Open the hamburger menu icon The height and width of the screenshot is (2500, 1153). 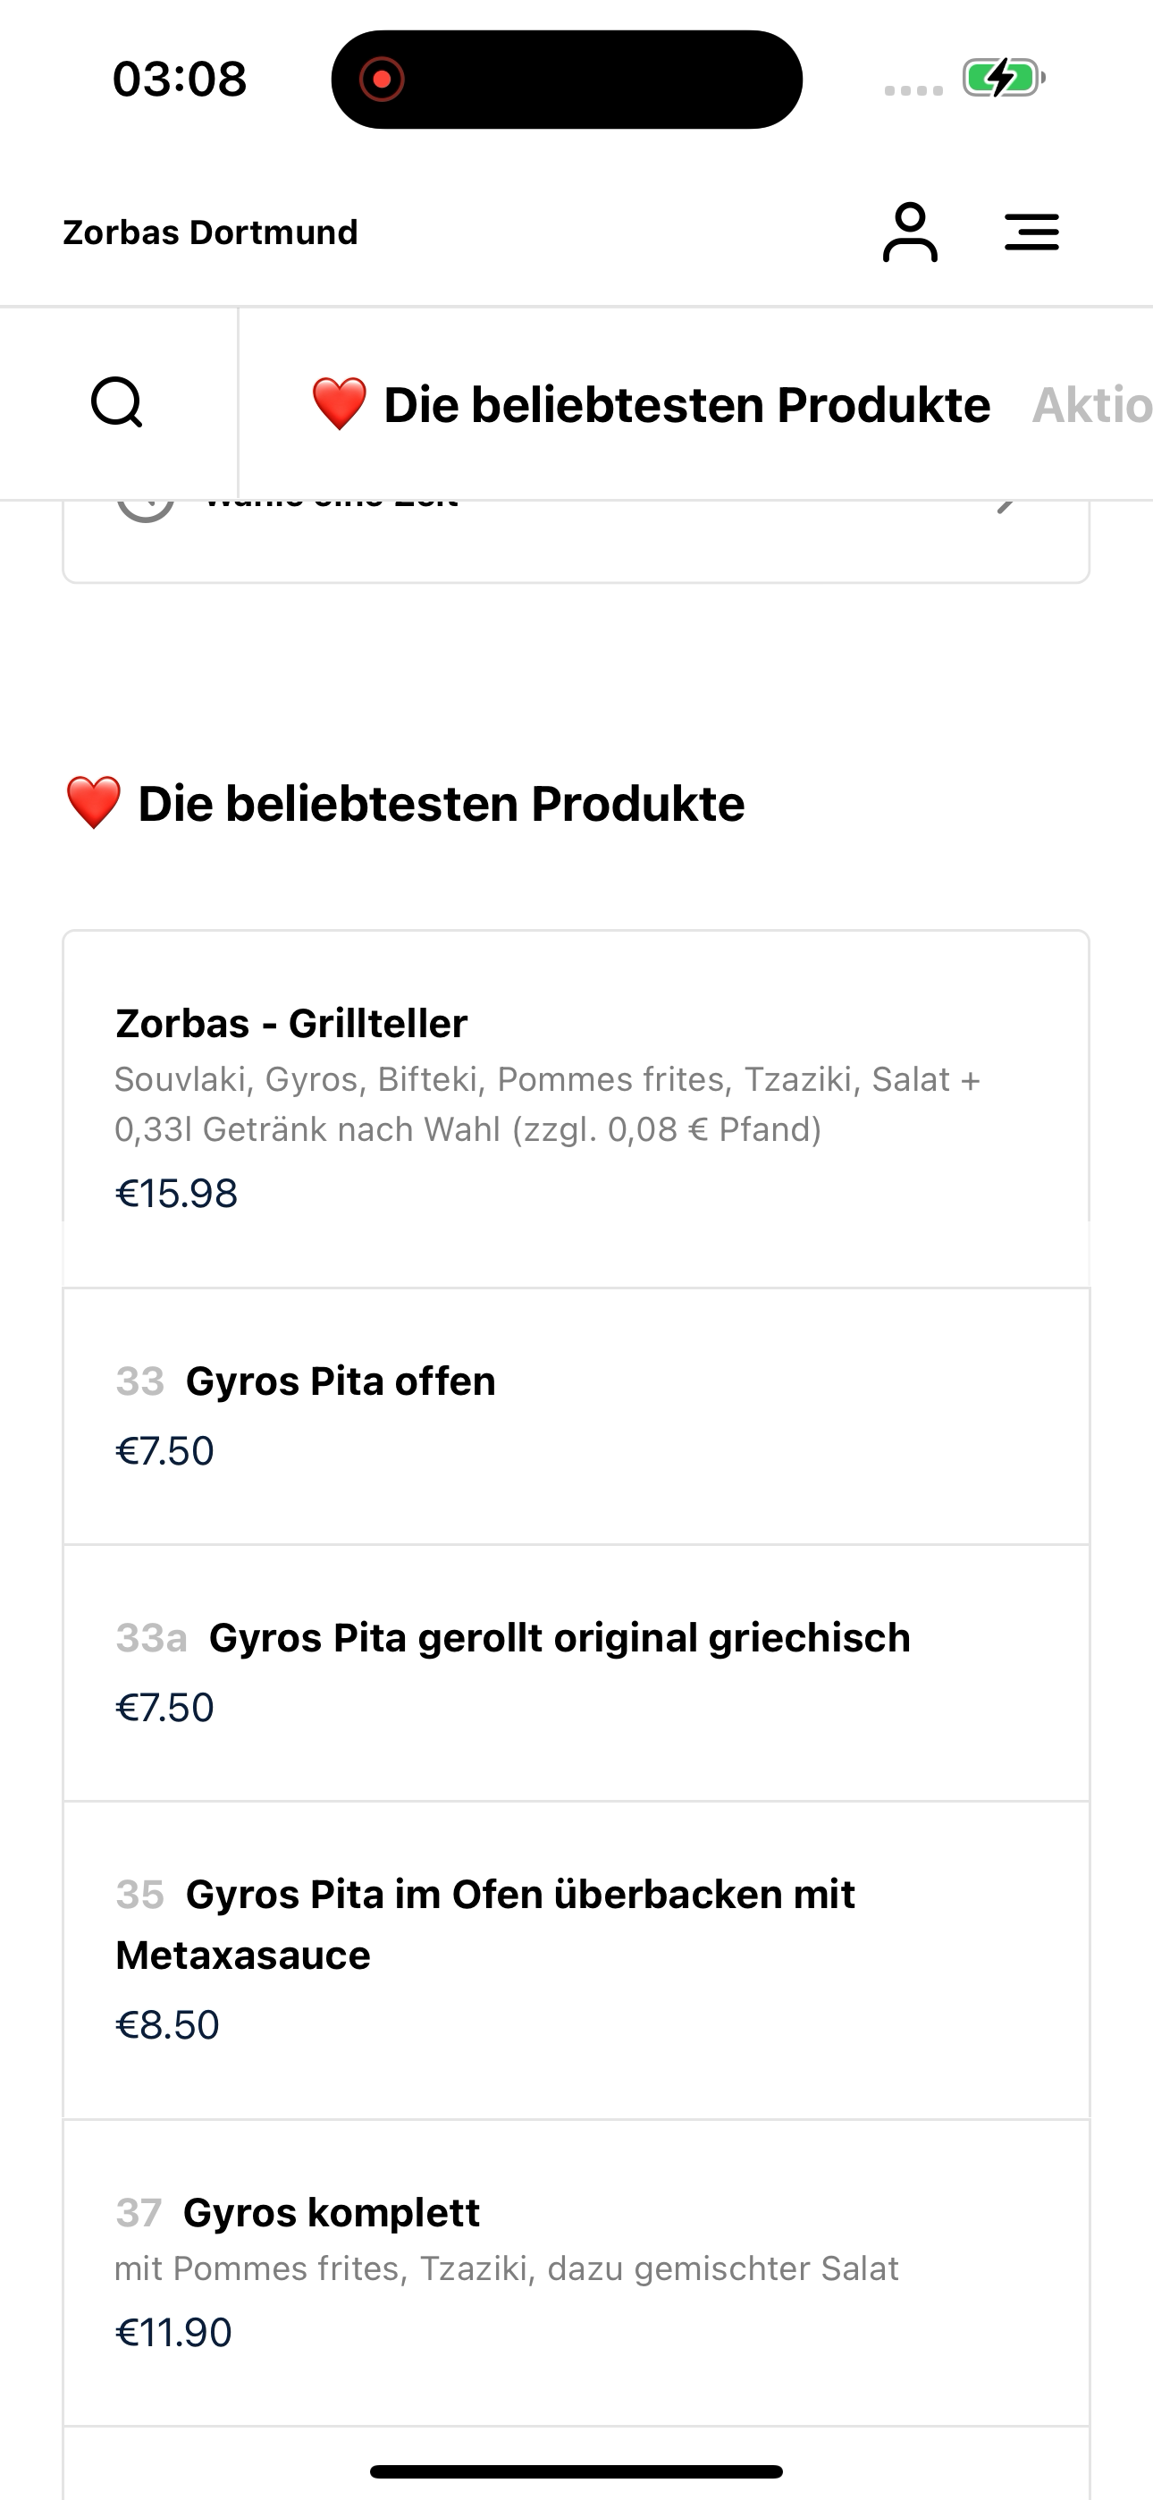(x=1031, y=232)
